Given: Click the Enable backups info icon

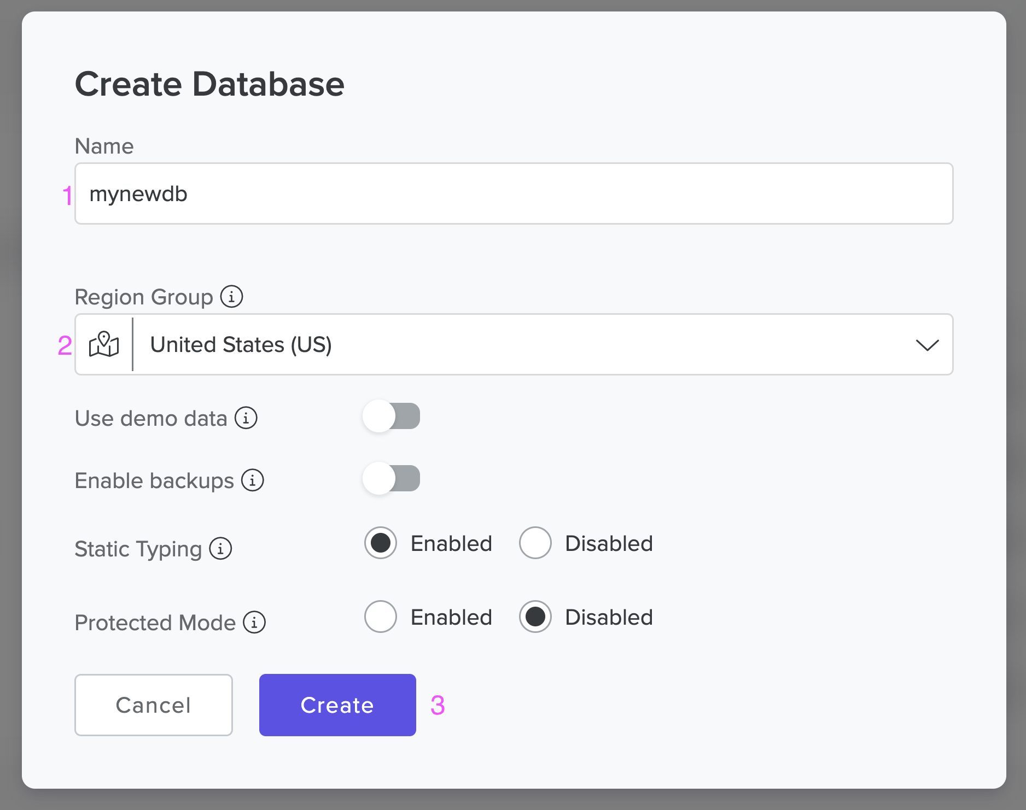Looking at the screenshot, I should pos(253,480).
